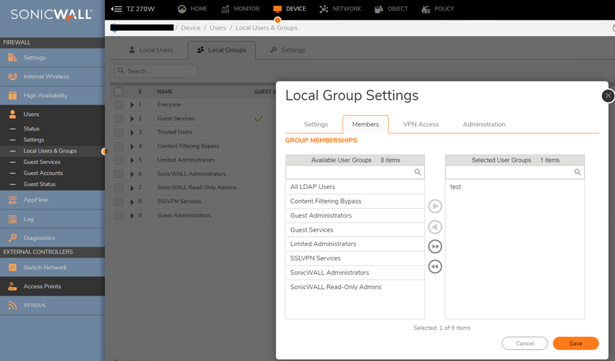The width and height of the screenshot is (615, 361).
Task: Click the remove-all double left arrow button
Action: pyautogui.click(x=435, y=267)
